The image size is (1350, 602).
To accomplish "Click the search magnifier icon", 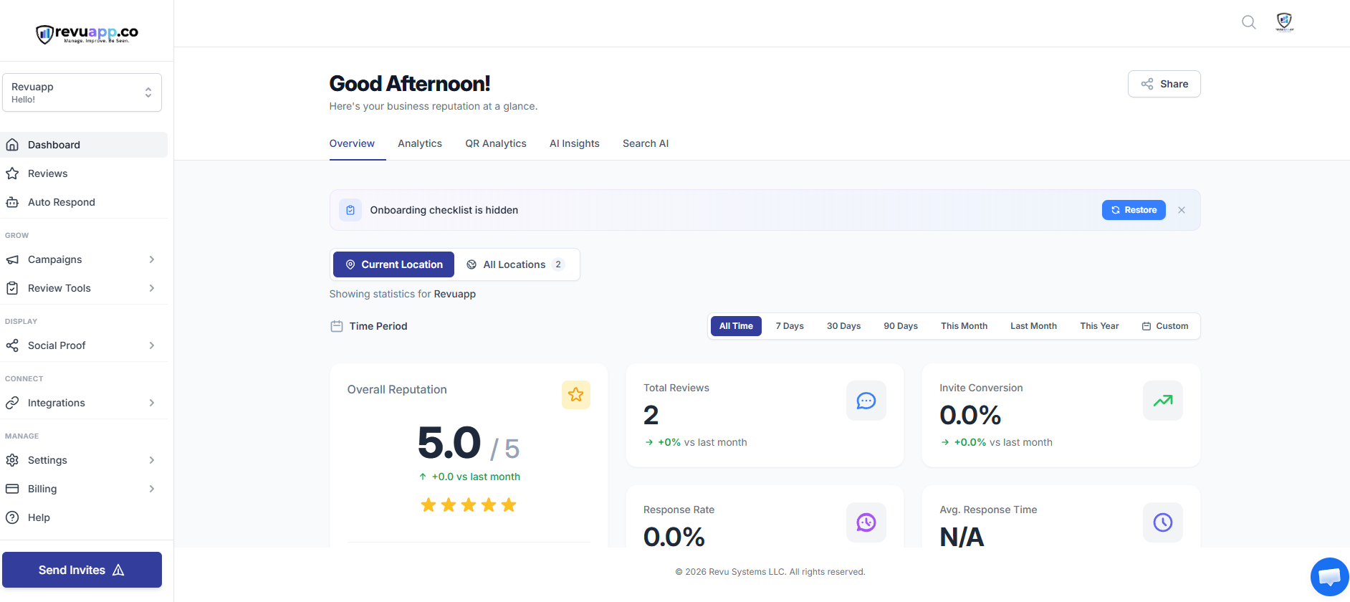I will point(1249,22).
